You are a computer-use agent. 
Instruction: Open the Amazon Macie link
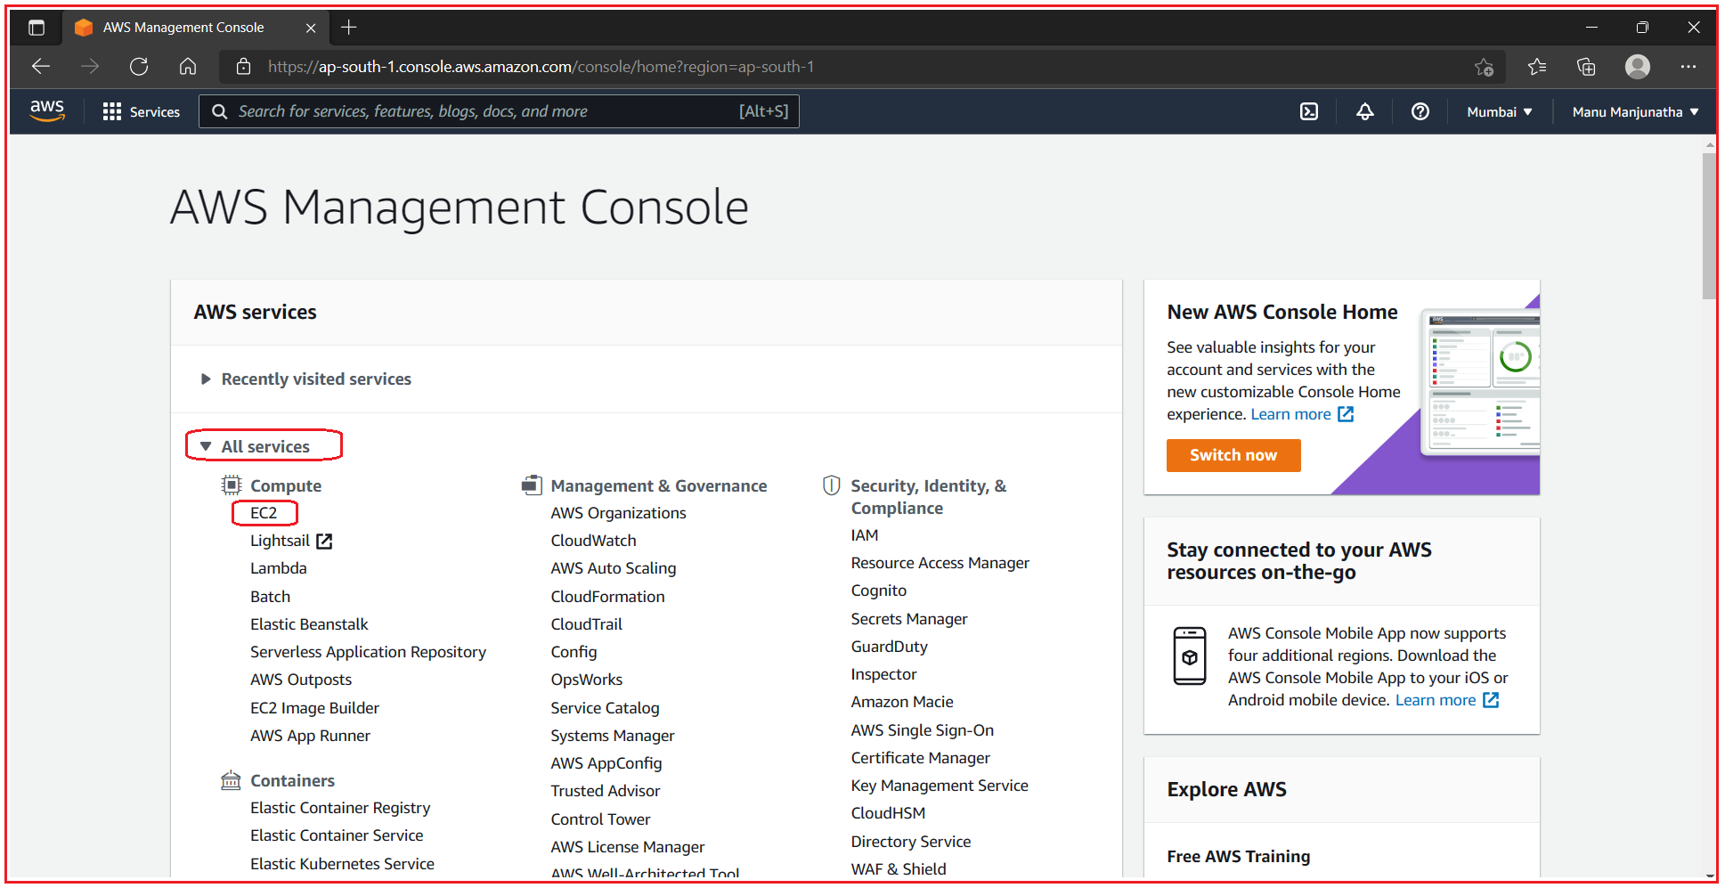pyautogui.click(x=901, y=702)
